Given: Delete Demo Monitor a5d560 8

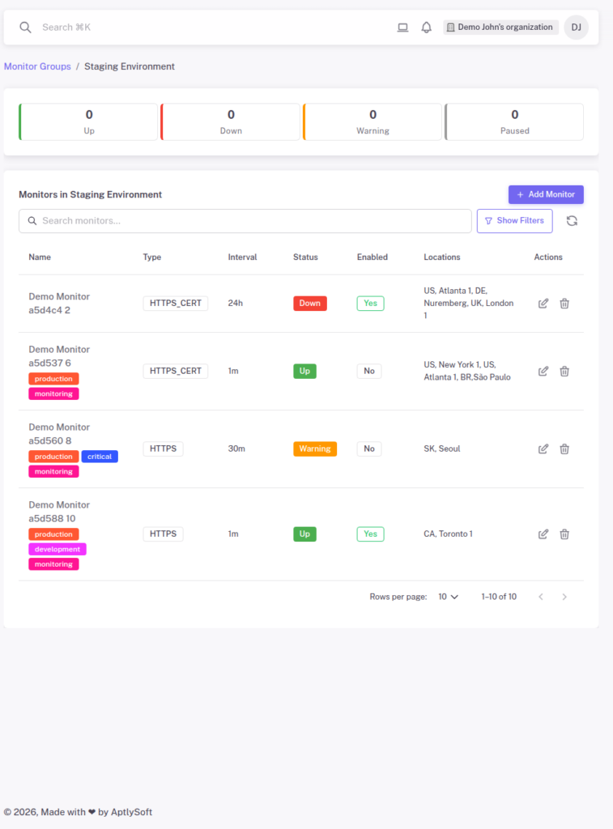Looking at the screenshot, I should (564, 449).
